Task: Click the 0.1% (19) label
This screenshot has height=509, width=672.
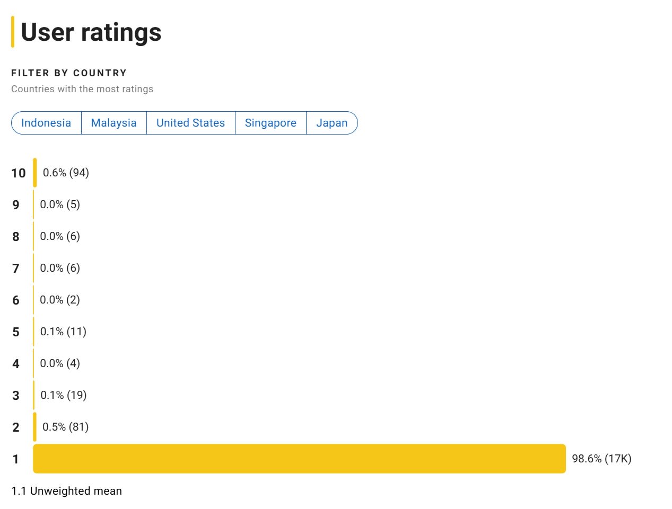Action: (63, 395)
